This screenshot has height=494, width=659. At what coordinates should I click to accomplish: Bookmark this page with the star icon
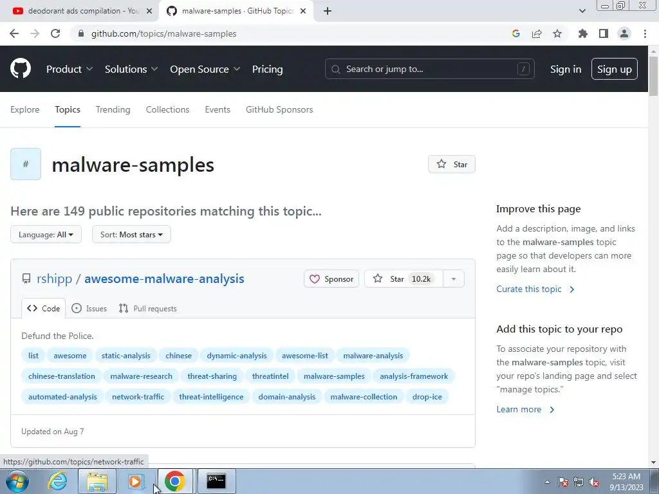click(557, 33)
